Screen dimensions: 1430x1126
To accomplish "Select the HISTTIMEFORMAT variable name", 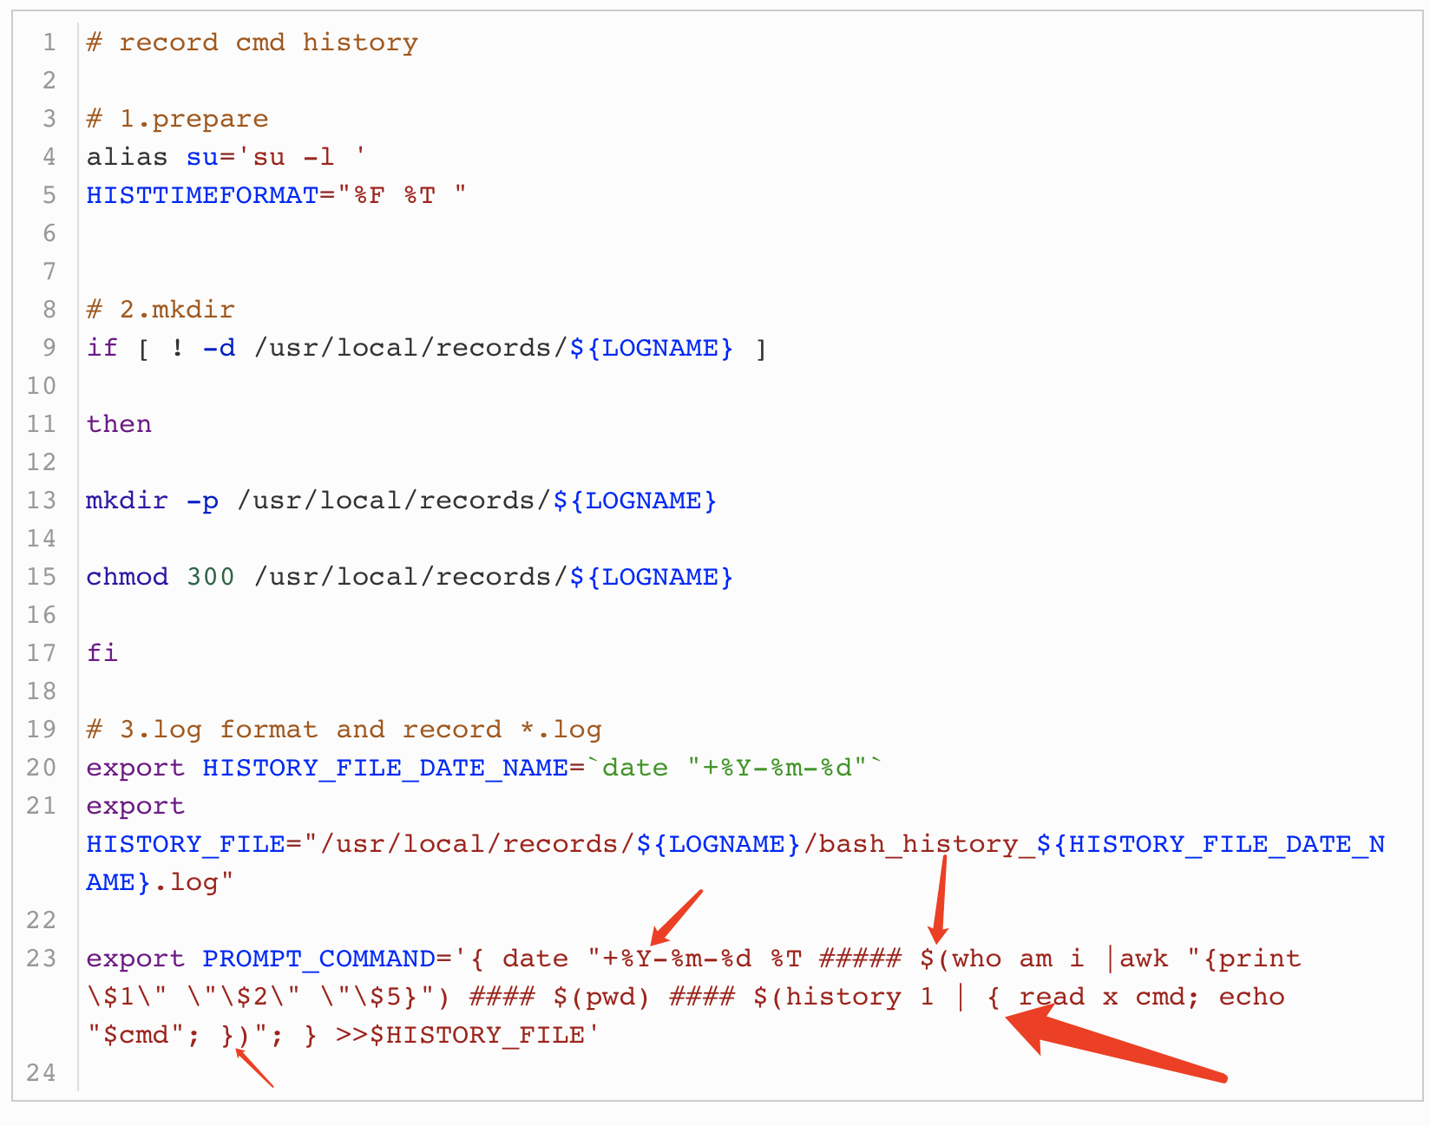I will [x=202, y=195].
